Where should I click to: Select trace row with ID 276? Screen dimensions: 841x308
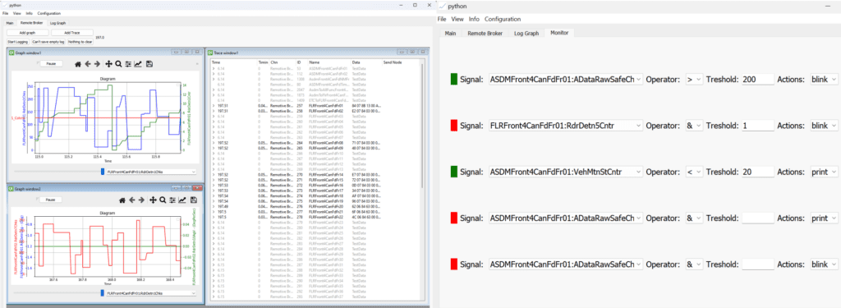click(x=315, y=207)
